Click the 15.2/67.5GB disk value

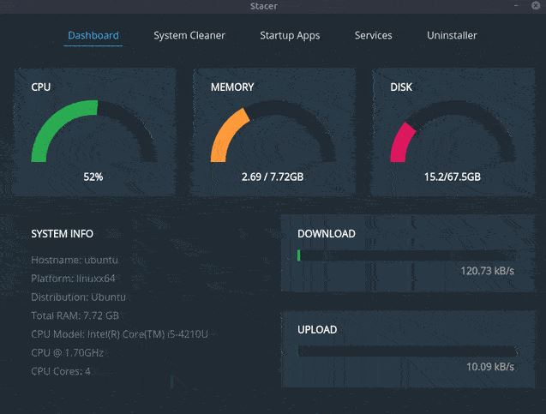(452, 177)
